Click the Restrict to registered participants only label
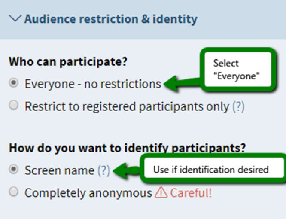The height and width of the screenshot is (219, 286). [127, 106]
